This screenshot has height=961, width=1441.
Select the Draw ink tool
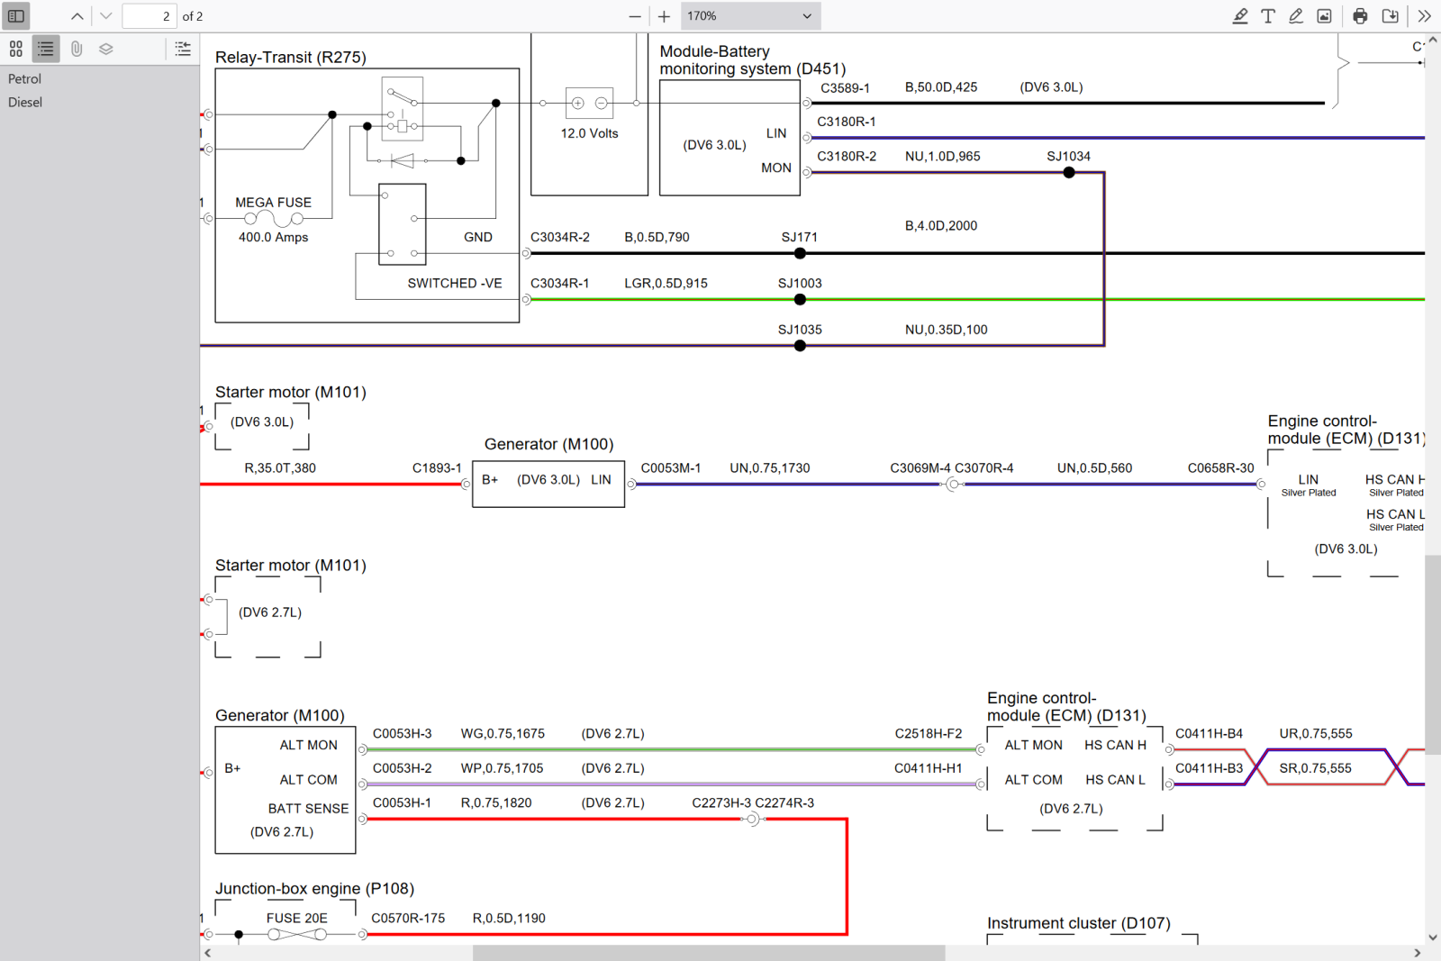click(x=1296, y=16)
